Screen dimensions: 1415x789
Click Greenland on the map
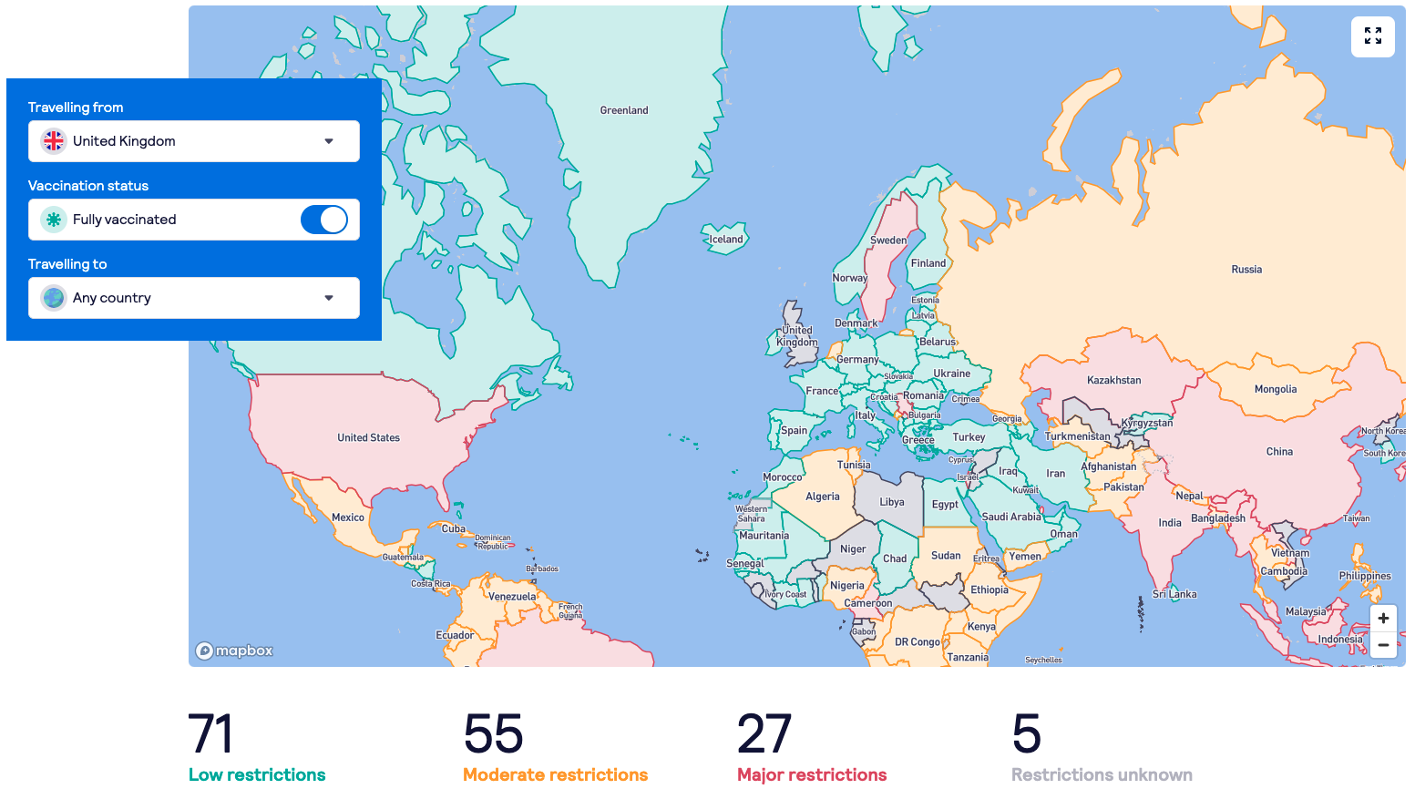point(624,110)
